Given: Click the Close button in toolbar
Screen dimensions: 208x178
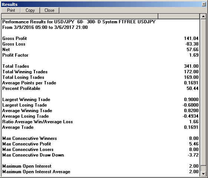Looking at the screenshot, I should coord(49,10).
